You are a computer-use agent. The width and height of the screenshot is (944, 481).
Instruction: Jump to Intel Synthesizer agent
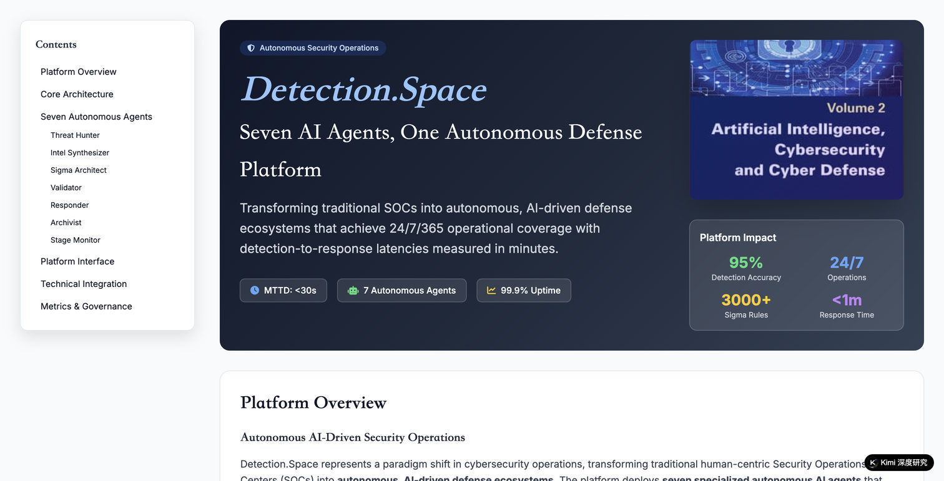pos(80,153)
